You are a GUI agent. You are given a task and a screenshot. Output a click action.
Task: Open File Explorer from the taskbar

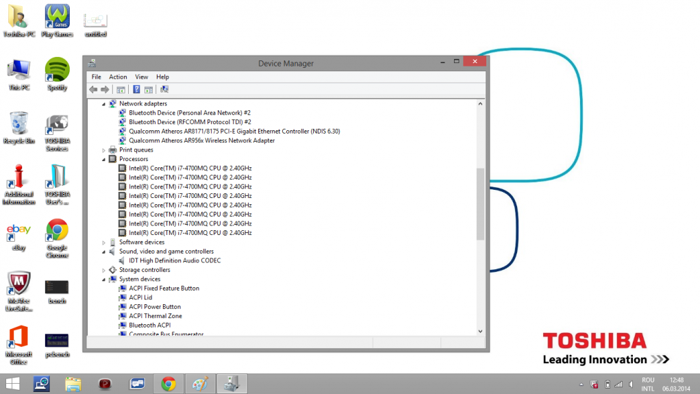[73, 384]
